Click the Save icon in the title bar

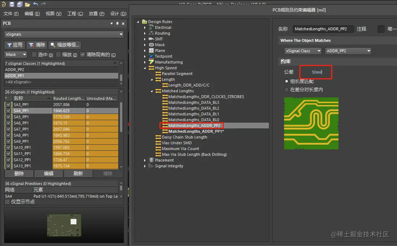[12, 4]
